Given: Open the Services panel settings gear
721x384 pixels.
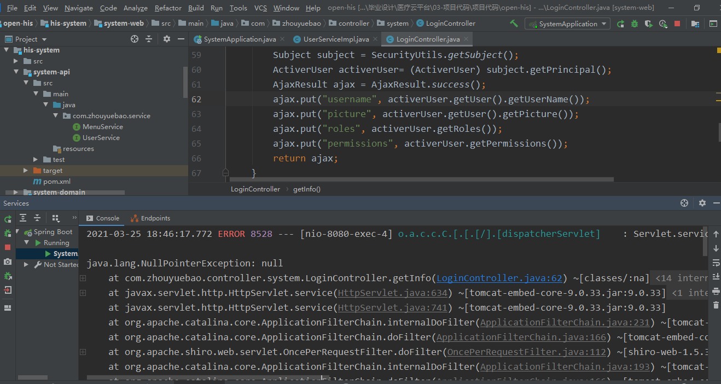Looking at the screenshot, I should 702,203.
